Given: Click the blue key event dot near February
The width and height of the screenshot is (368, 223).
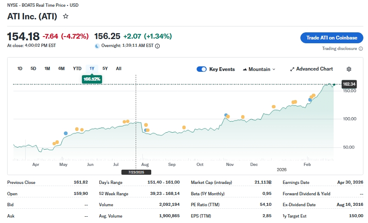Looking at the screenshot, I should (310, 100).
